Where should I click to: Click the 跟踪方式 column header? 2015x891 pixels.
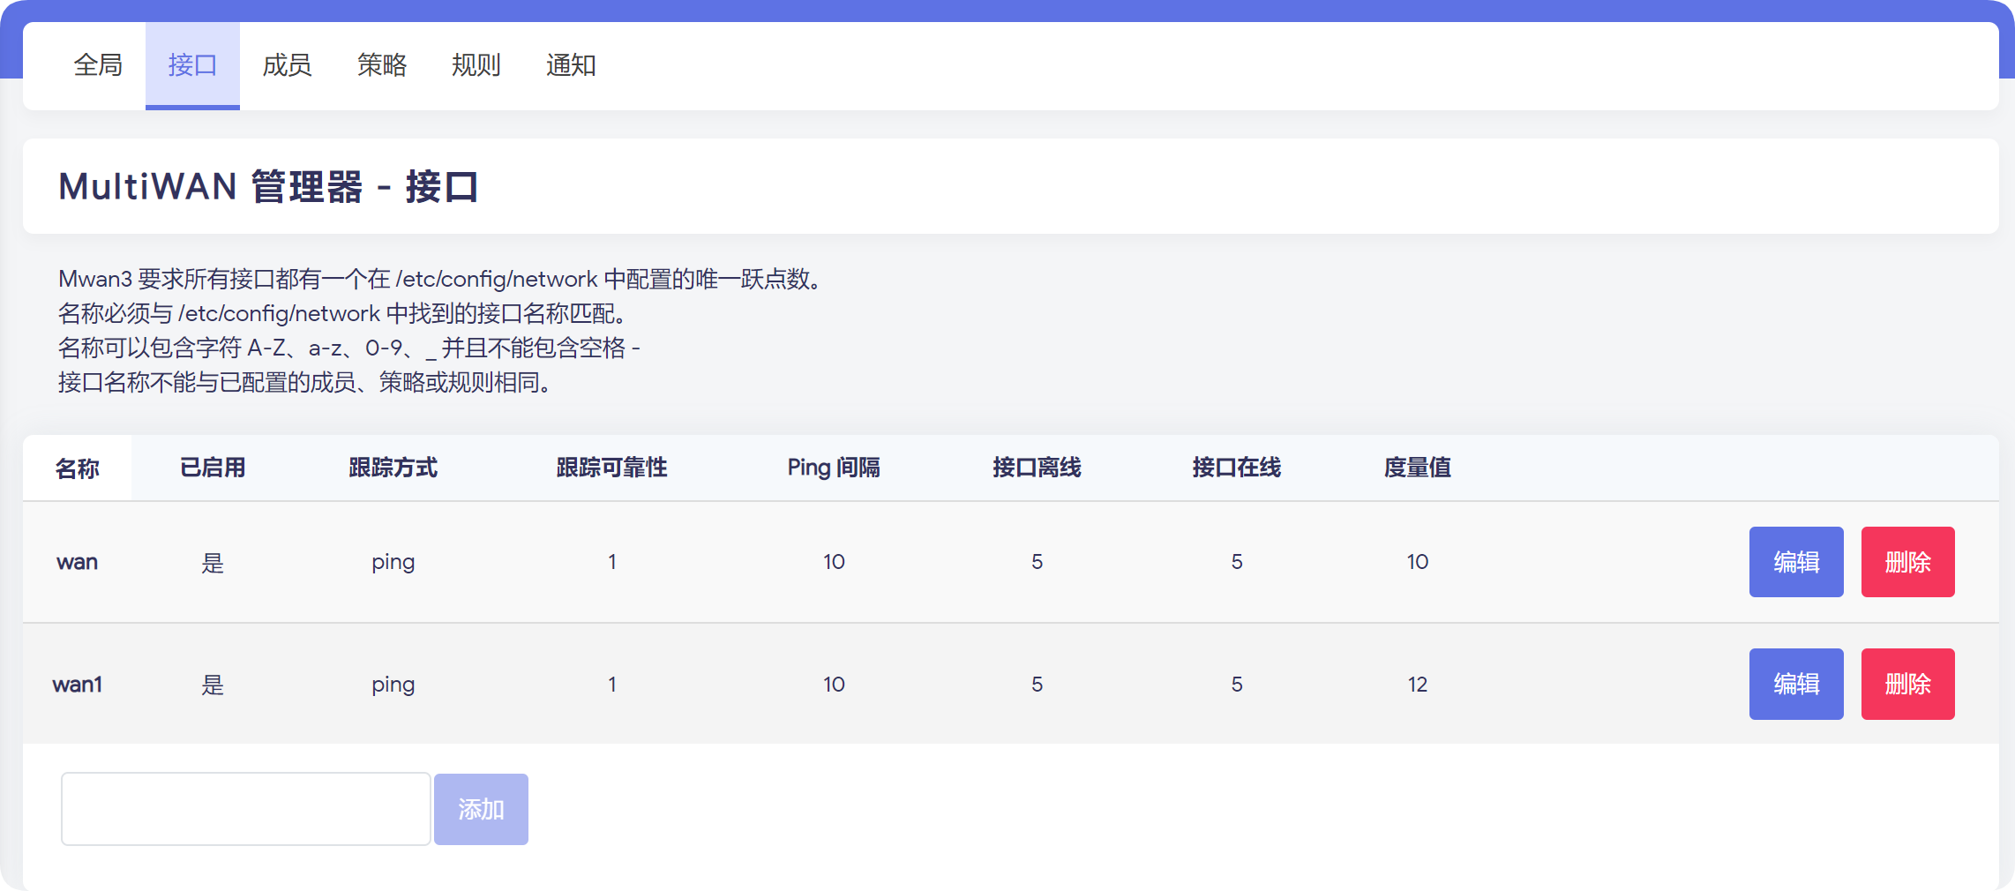click(x=393, y=468)
